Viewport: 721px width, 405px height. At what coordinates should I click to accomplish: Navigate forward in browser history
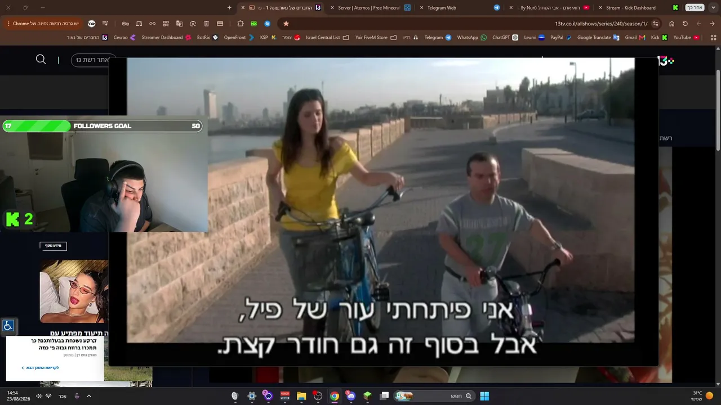pos(698,24)
